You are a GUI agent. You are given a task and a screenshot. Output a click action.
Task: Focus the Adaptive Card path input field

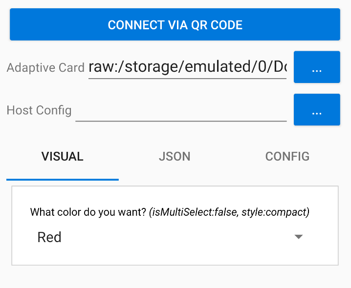[x=187, y=67]
